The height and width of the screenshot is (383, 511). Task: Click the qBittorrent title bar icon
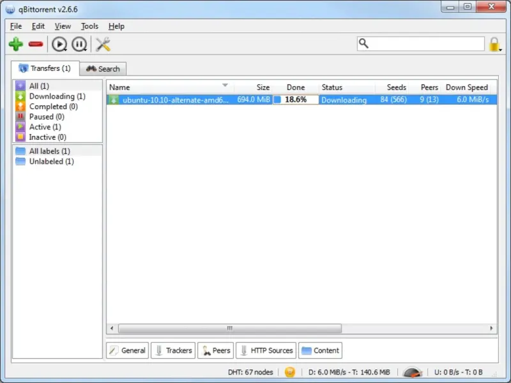click(x=10, y=10)
